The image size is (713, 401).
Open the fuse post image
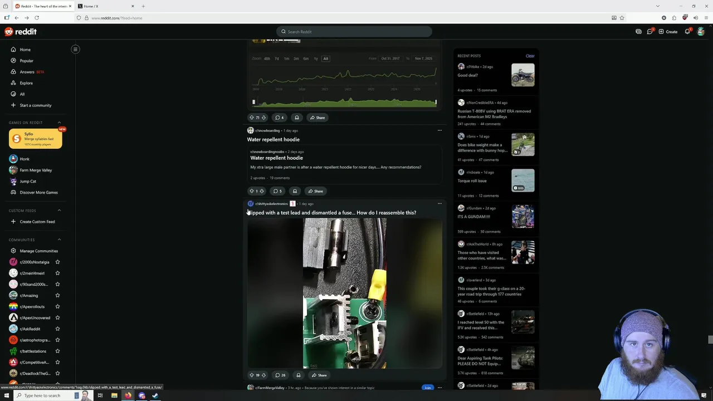click(x=345, y=294)
